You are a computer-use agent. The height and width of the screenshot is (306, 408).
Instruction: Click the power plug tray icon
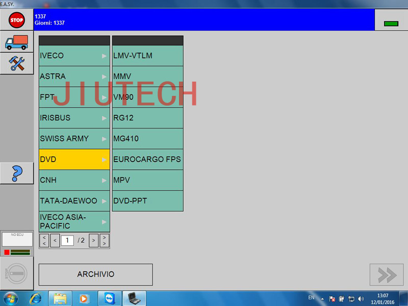(x=342, y=299)
